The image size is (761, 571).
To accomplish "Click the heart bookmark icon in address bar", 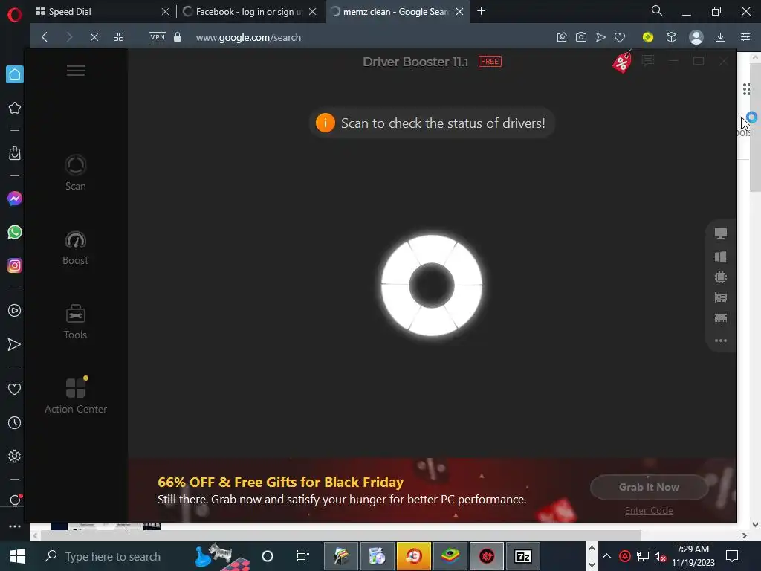I will [620, 37].
